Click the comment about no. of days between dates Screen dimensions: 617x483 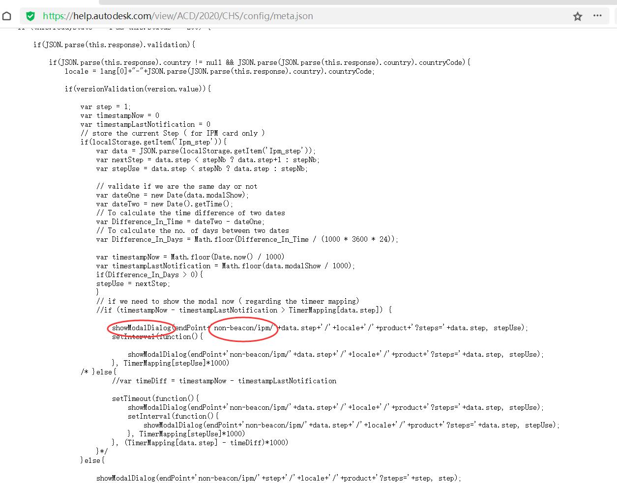coord(193,230)
